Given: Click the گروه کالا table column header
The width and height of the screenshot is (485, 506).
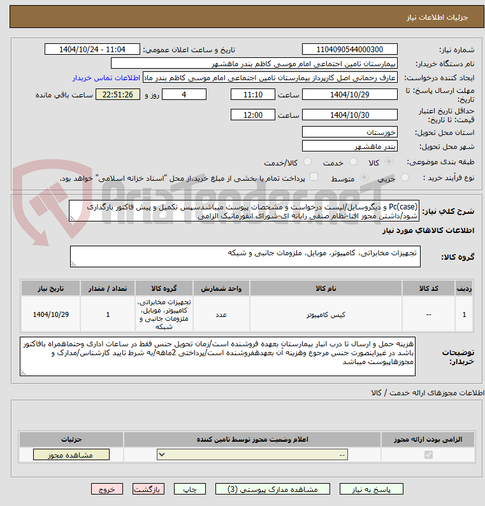Looking at the screenshot, I should [164, 288].
